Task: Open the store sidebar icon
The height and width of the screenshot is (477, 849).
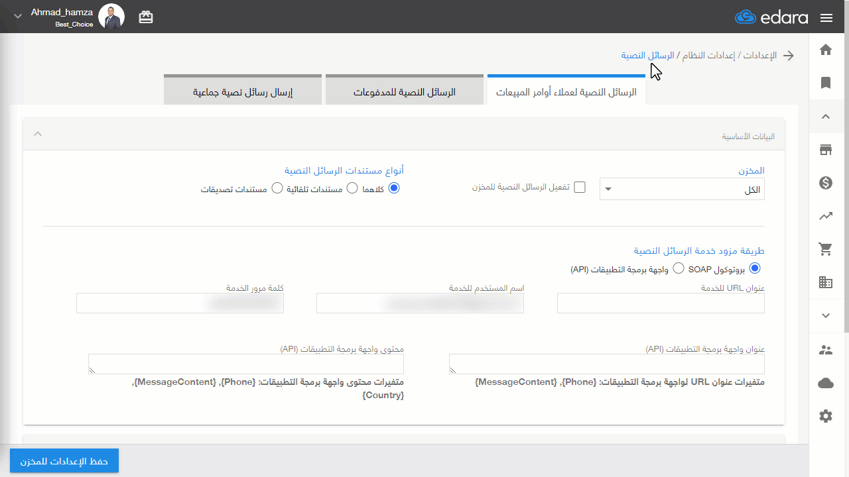Action: pos(826,150)
